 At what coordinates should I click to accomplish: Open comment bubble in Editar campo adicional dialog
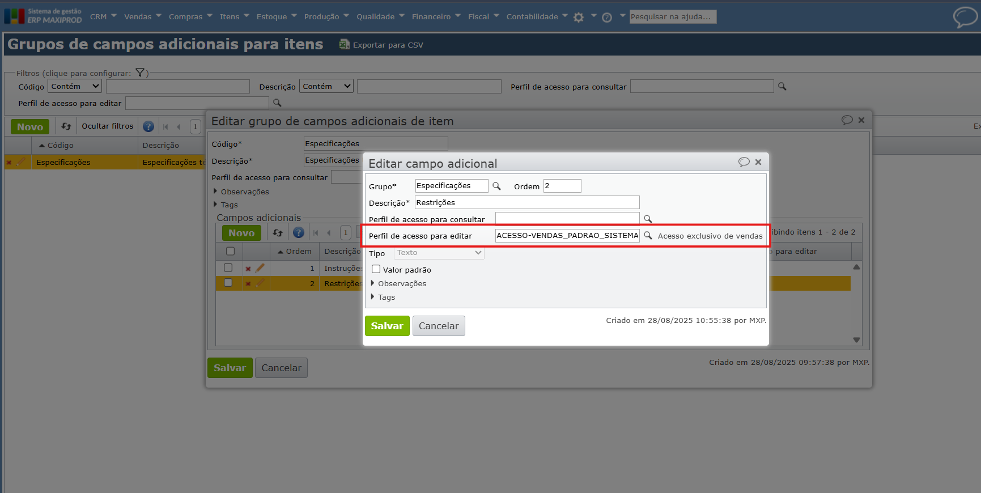pyautogui.click(x=744, y=162)
